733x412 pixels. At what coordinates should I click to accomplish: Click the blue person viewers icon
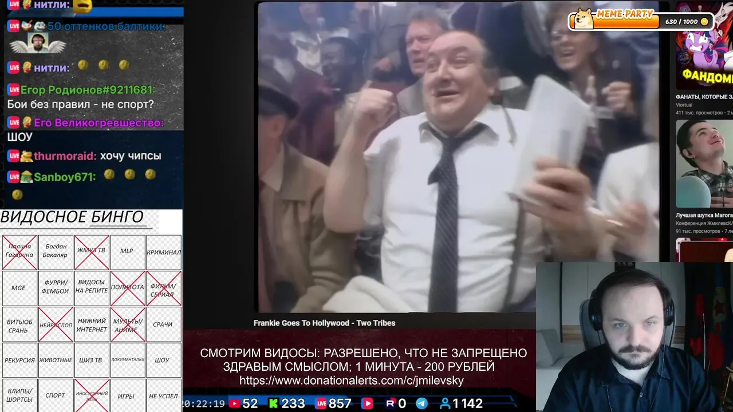tap(444, 403)
